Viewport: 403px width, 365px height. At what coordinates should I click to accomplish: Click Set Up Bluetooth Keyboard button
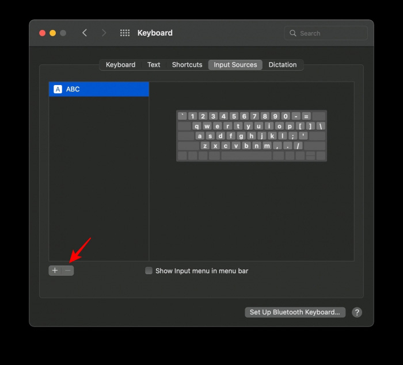click(295, 312)
